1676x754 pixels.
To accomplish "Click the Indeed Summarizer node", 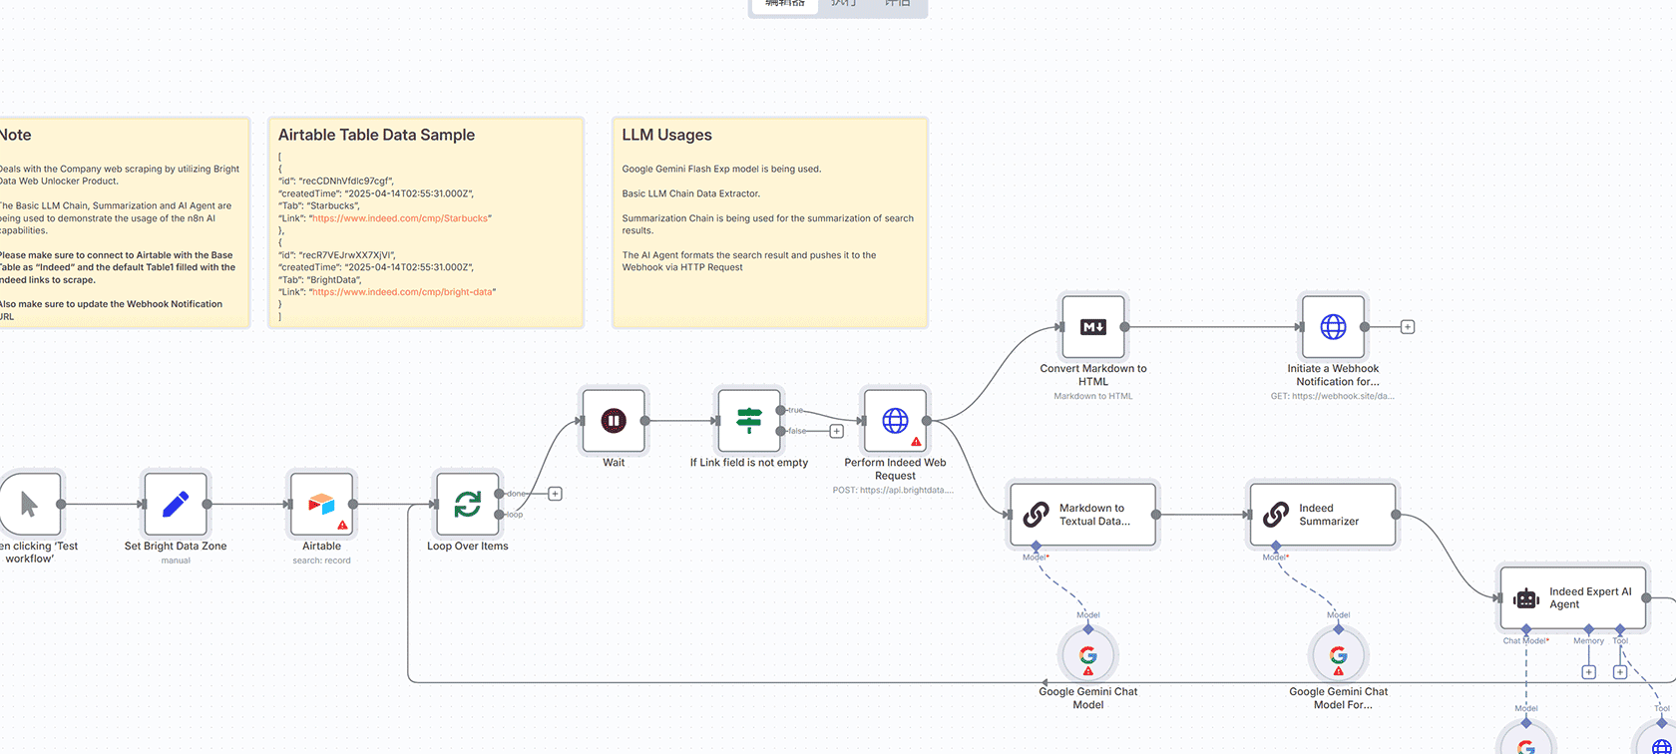I will pos(1323,515).
